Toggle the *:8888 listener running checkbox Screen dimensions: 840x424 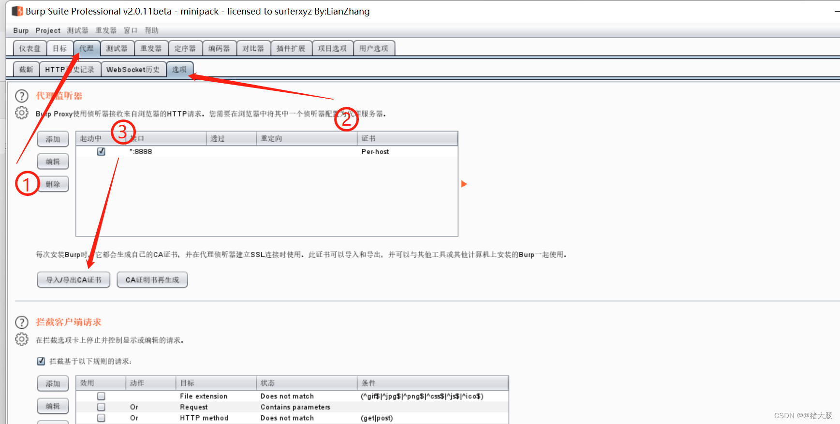point(101,151)
